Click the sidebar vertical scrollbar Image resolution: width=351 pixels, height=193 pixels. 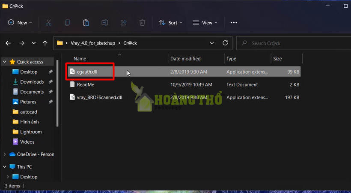[57, 93]
